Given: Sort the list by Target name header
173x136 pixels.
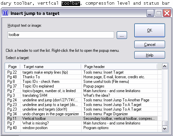Looking at the screenshot, I should pos(51,67).
